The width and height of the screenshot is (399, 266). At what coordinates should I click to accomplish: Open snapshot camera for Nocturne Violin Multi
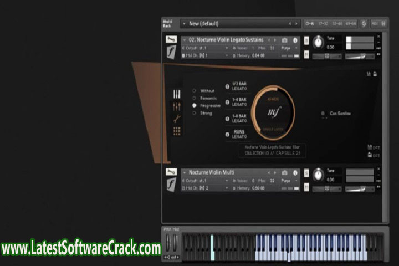coord(284,173)
